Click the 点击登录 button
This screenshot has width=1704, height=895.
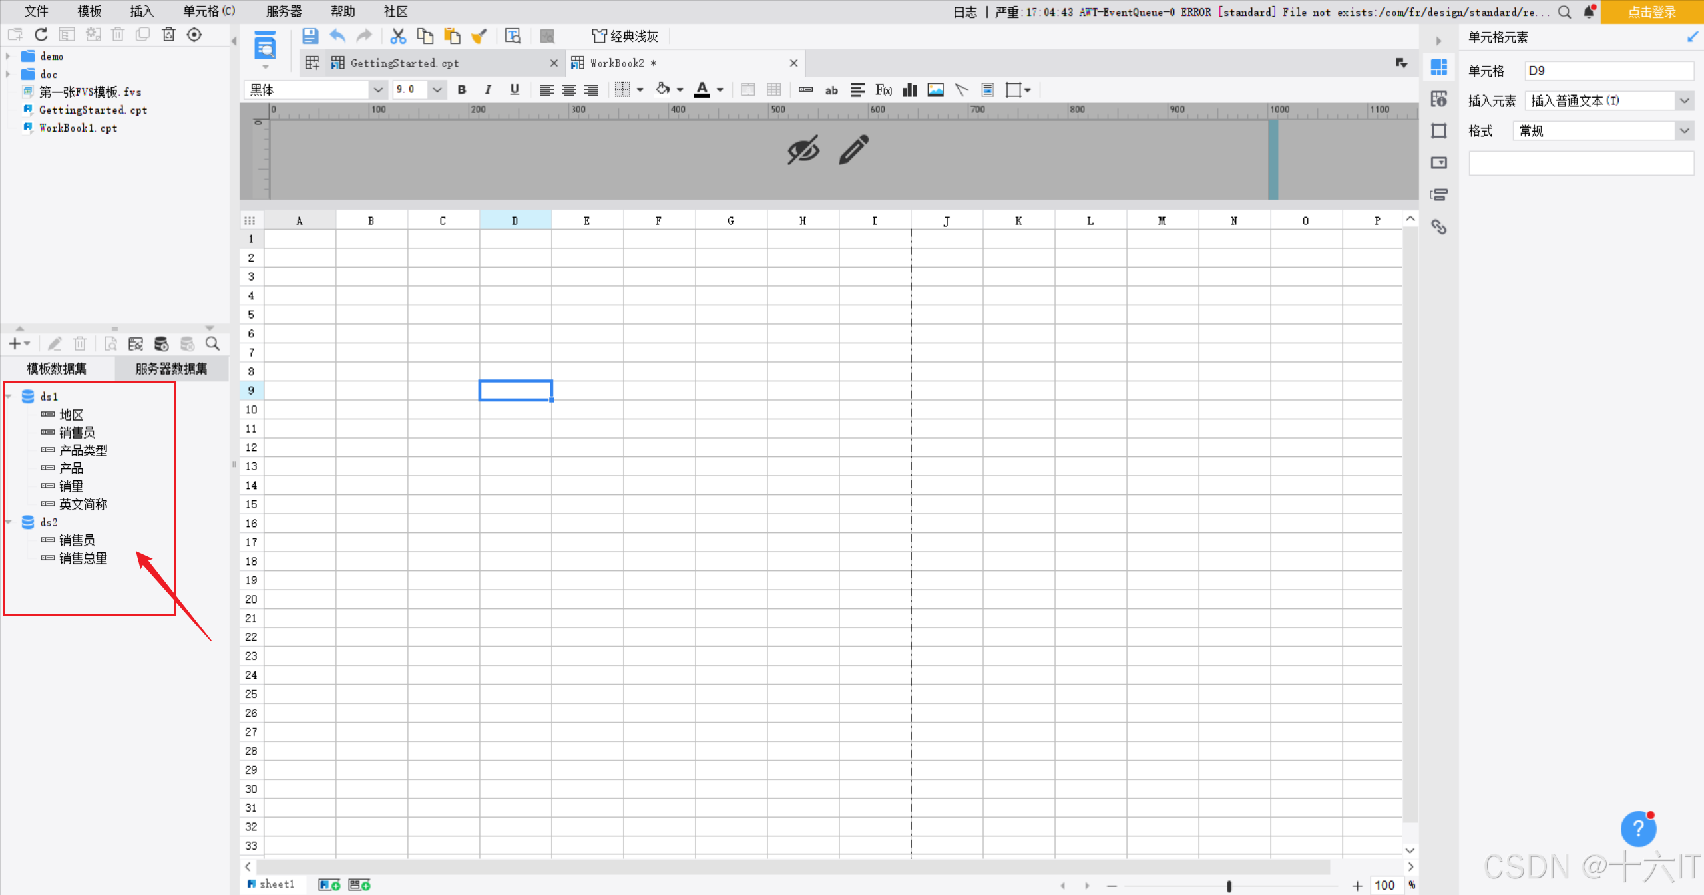click(1651, 12)
